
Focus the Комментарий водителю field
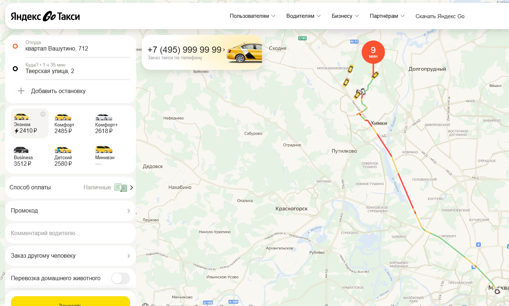pos(70,233)
